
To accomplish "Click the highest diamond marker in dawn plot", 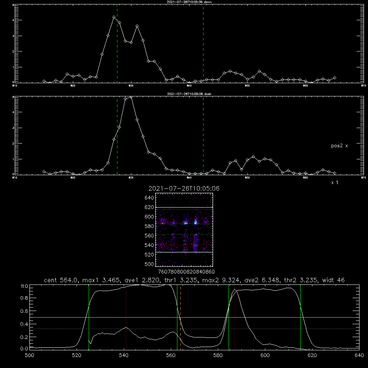I will click(114, 17).
